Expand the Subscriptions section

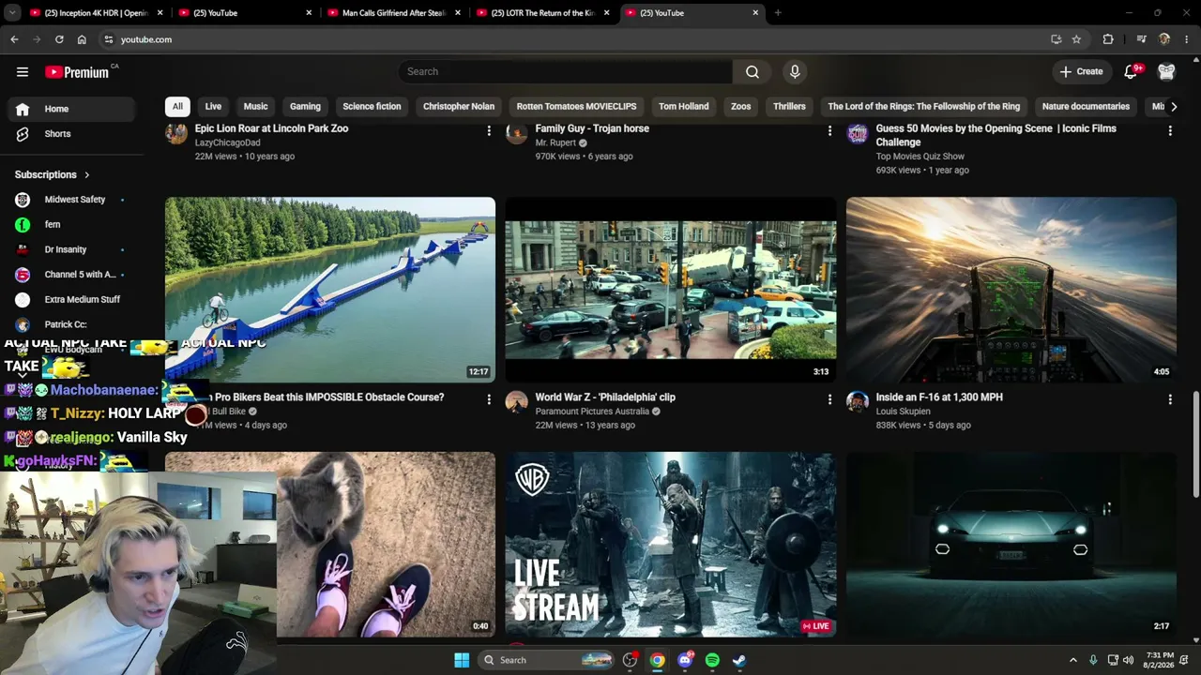pos(53,174)
